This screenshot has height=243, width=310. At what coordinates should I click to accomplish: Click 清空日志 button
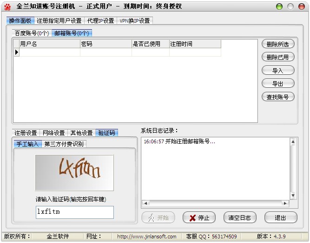tap(240, 217)
